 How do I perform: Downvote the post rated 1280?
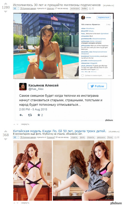pos(6,12)
